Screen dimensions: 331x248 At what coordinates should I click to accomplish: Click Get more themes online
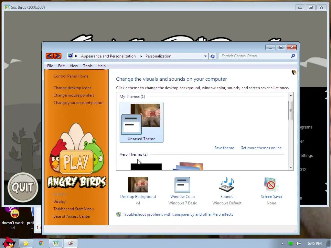point(261,148)
